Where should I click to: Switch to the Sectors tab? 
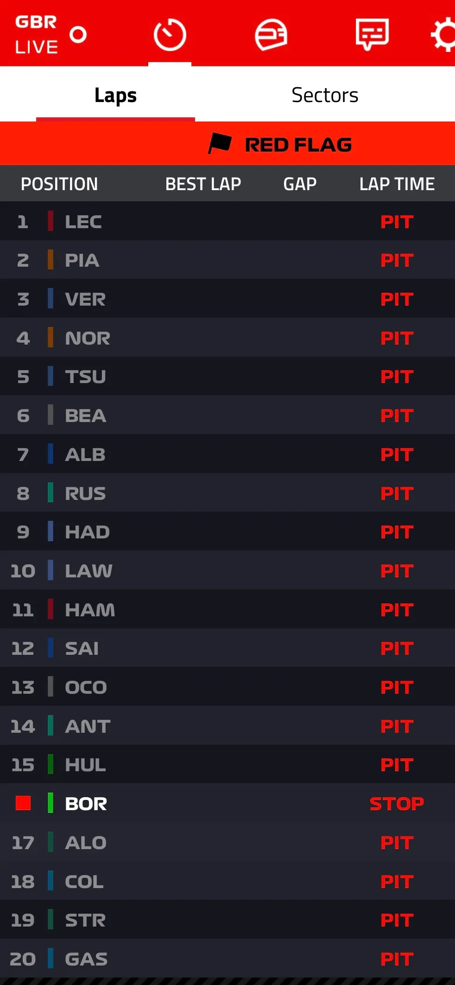(x=325, y=95)
